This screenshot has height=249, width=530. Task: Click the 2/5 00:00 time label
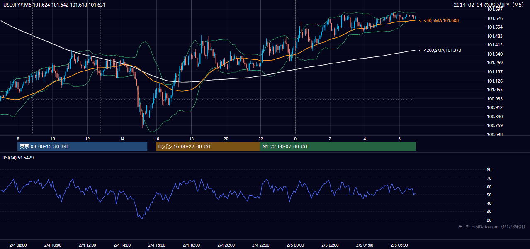point(295,245)
